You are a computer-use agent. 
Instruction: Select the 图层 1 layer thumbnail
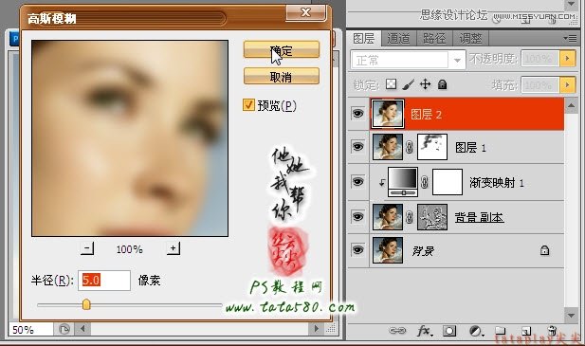coord(388,147)
